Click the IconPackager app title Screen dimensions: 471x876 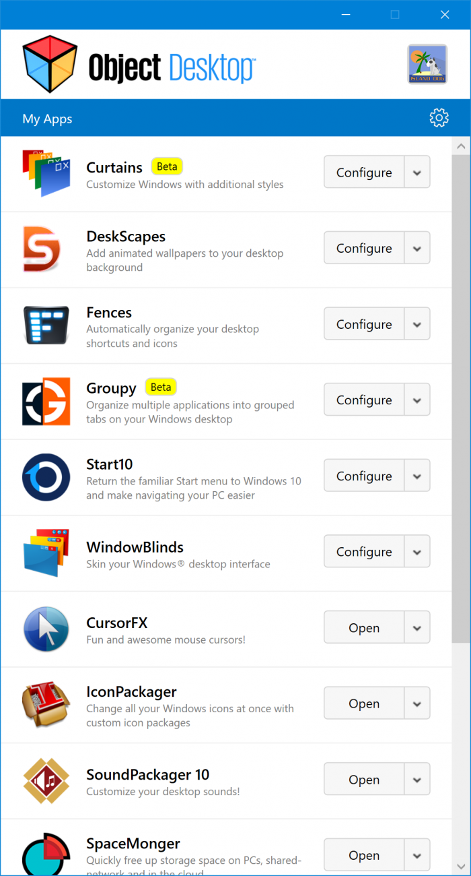(131, 692)
